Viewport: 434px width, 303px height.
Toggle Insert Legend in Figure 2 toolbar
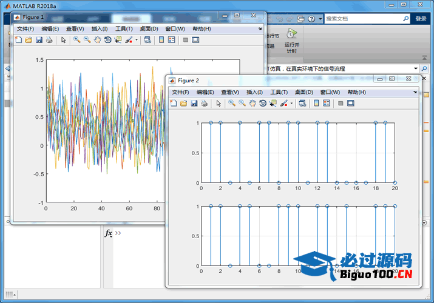pyautogui.click(x=326, y=104)
